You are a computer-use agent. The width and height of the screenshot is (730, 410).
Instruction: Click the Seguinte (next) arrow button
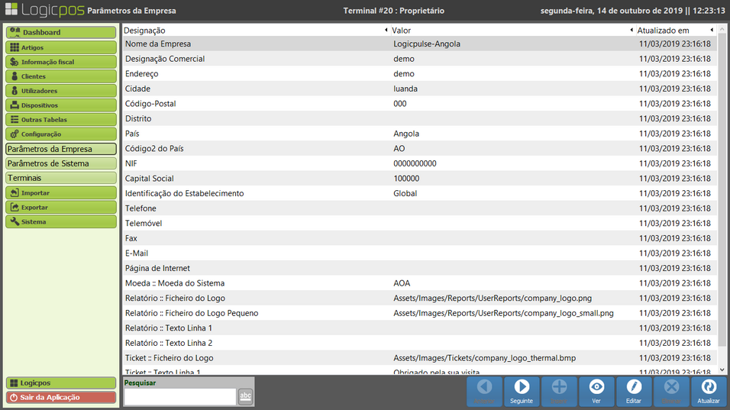(522, 391)
